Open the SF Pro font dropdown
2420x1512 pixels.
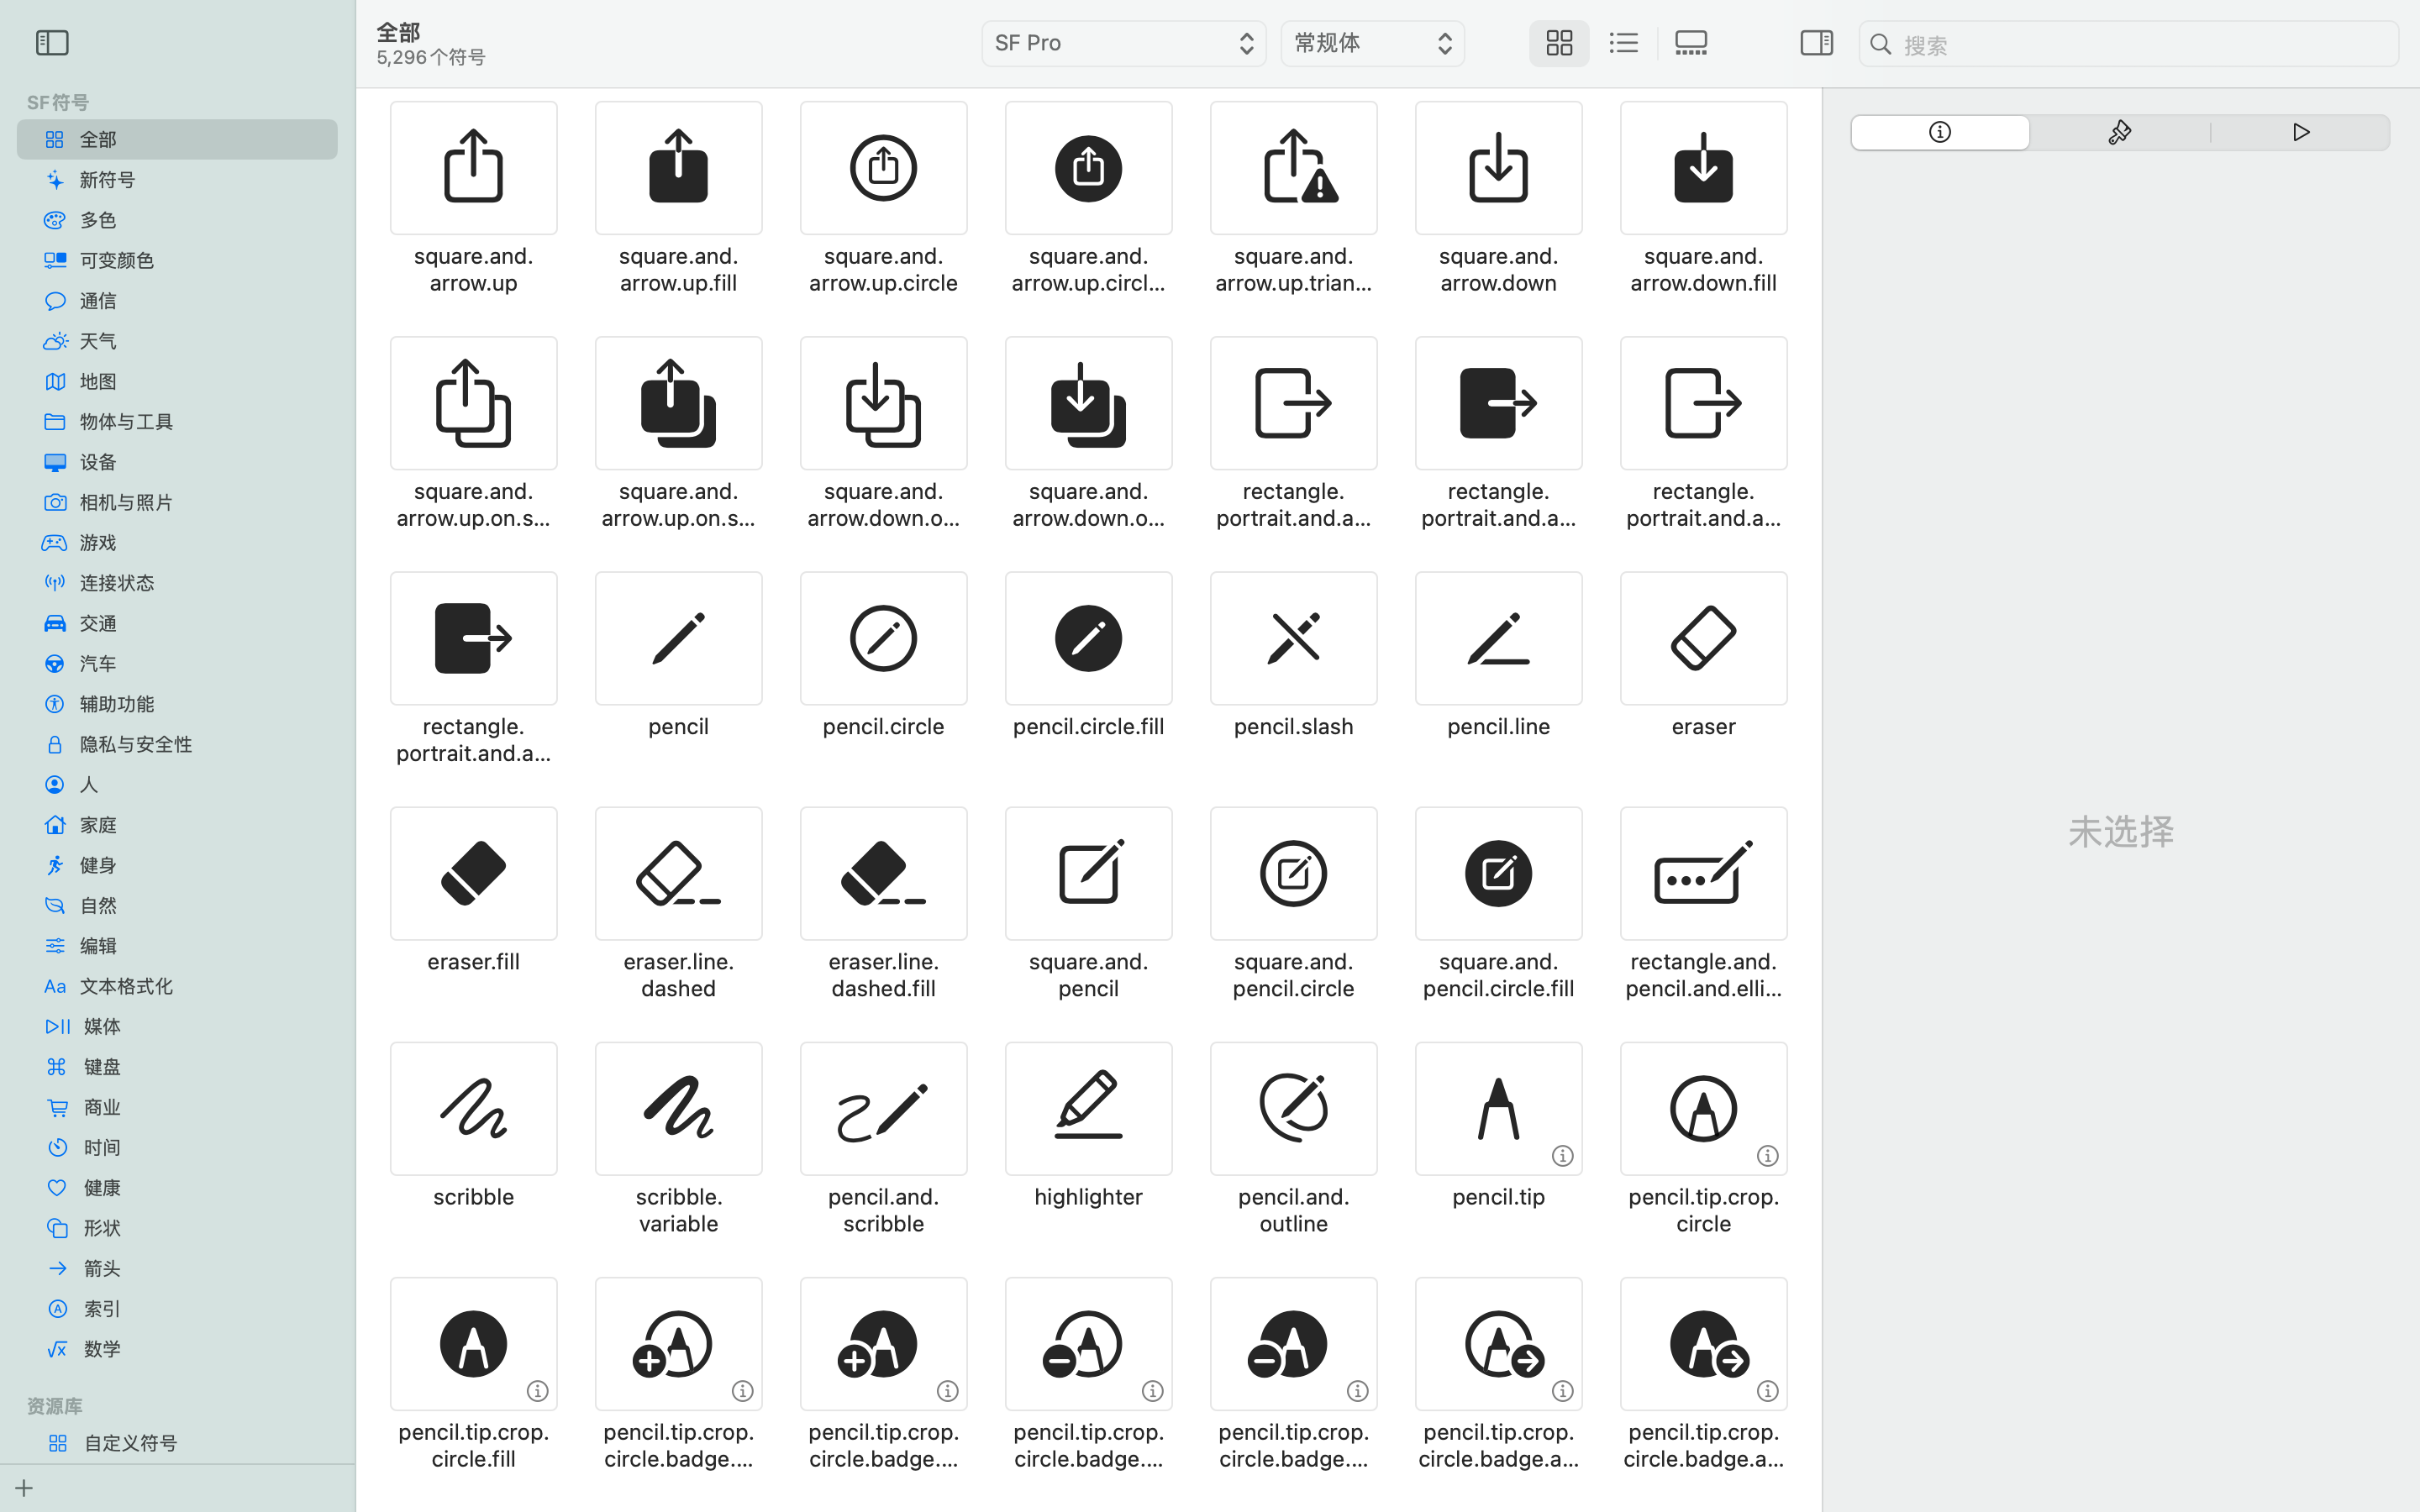(x=1123, y=43)
